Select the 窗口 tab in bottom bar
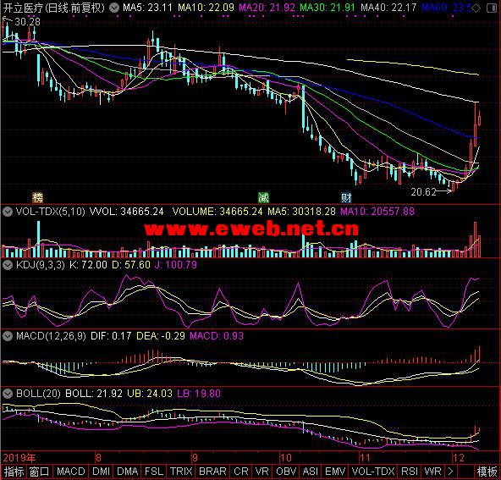The image size is (501, 480). click(40, 472)
